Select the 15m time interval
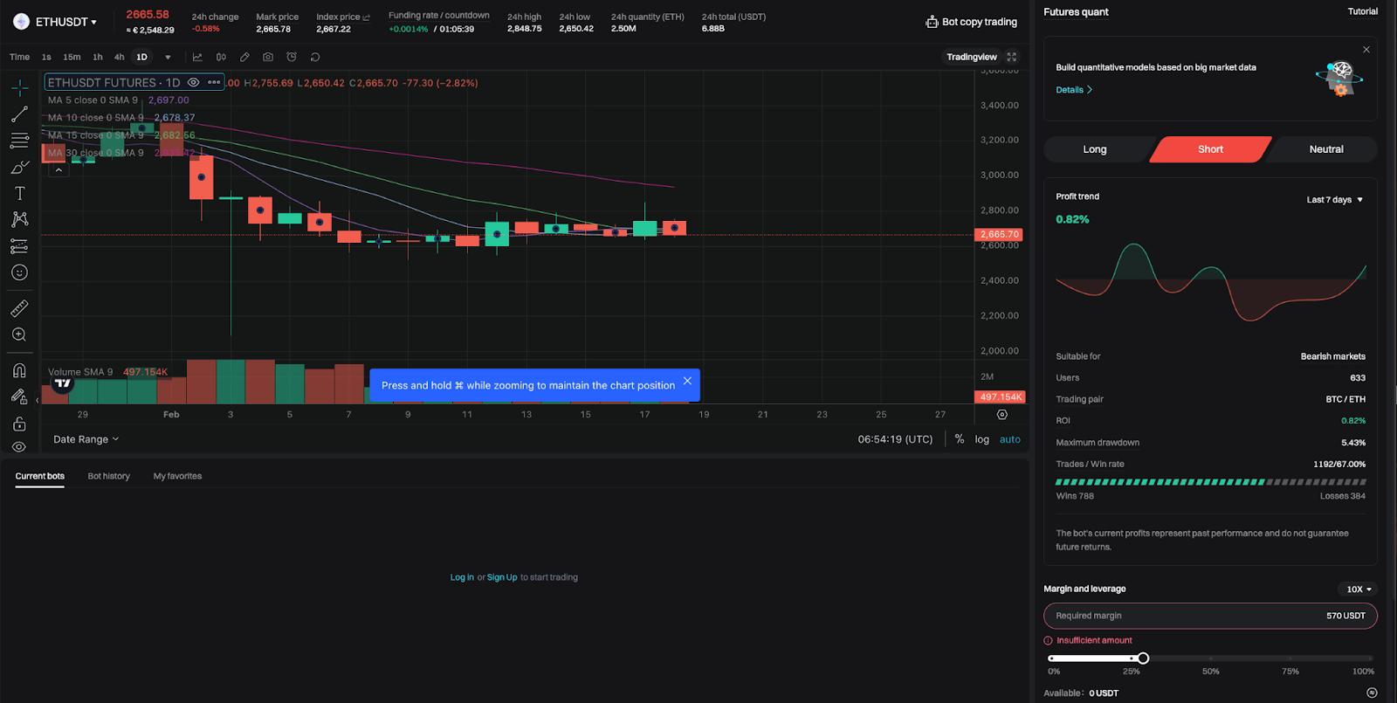This screenshot has height=703, width=1397. click(x=72, y=57)
